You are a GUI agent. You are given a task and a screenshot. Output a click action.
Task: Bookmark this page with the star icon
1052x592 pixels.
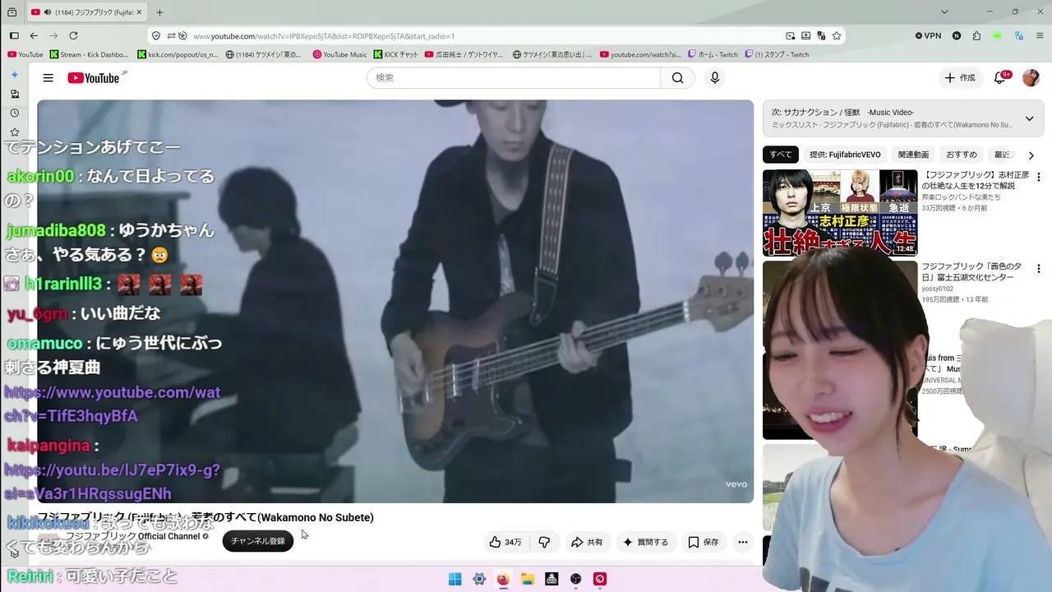837,36
